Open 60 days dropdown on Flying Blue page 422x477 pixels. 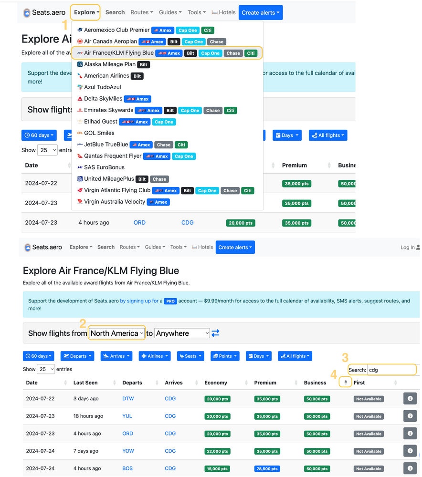click(x=38, y=356)
